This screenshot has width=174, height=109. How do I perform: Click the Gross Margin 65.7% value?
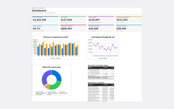pos(37,28)
